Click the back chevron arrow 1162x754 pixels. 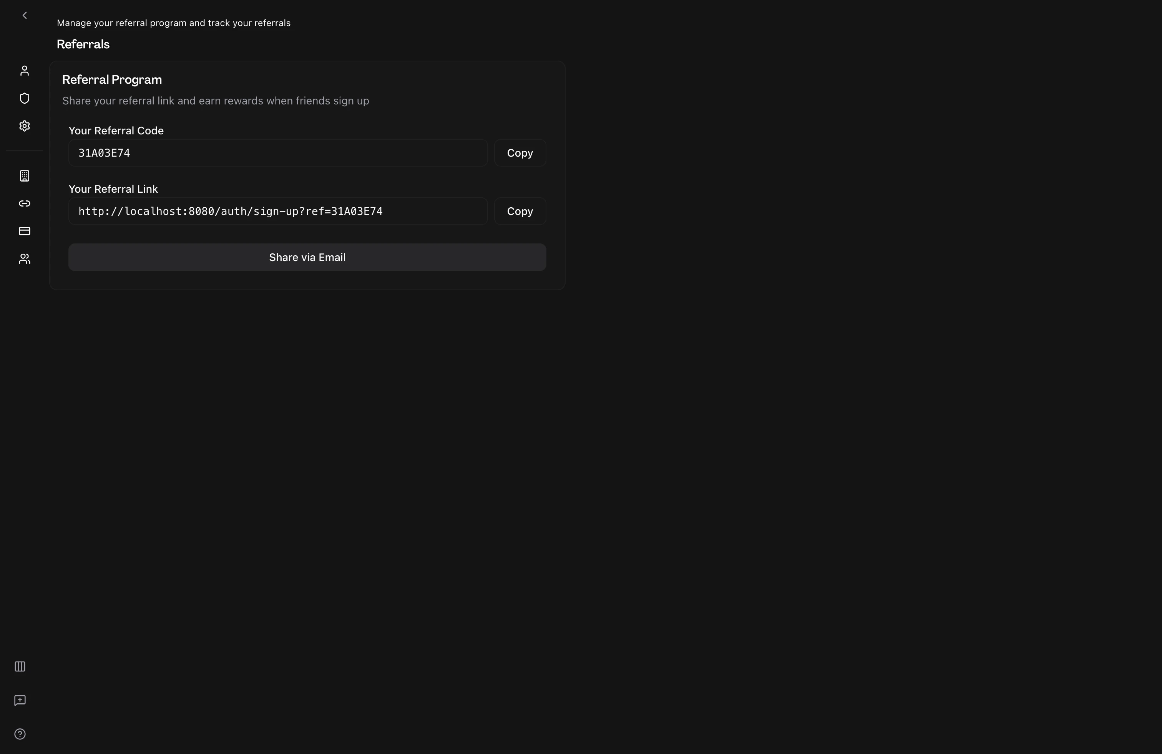coord(25,16)
